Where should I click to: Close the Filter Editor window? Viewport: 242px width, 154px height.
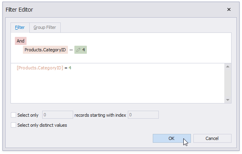pos(229,10)
